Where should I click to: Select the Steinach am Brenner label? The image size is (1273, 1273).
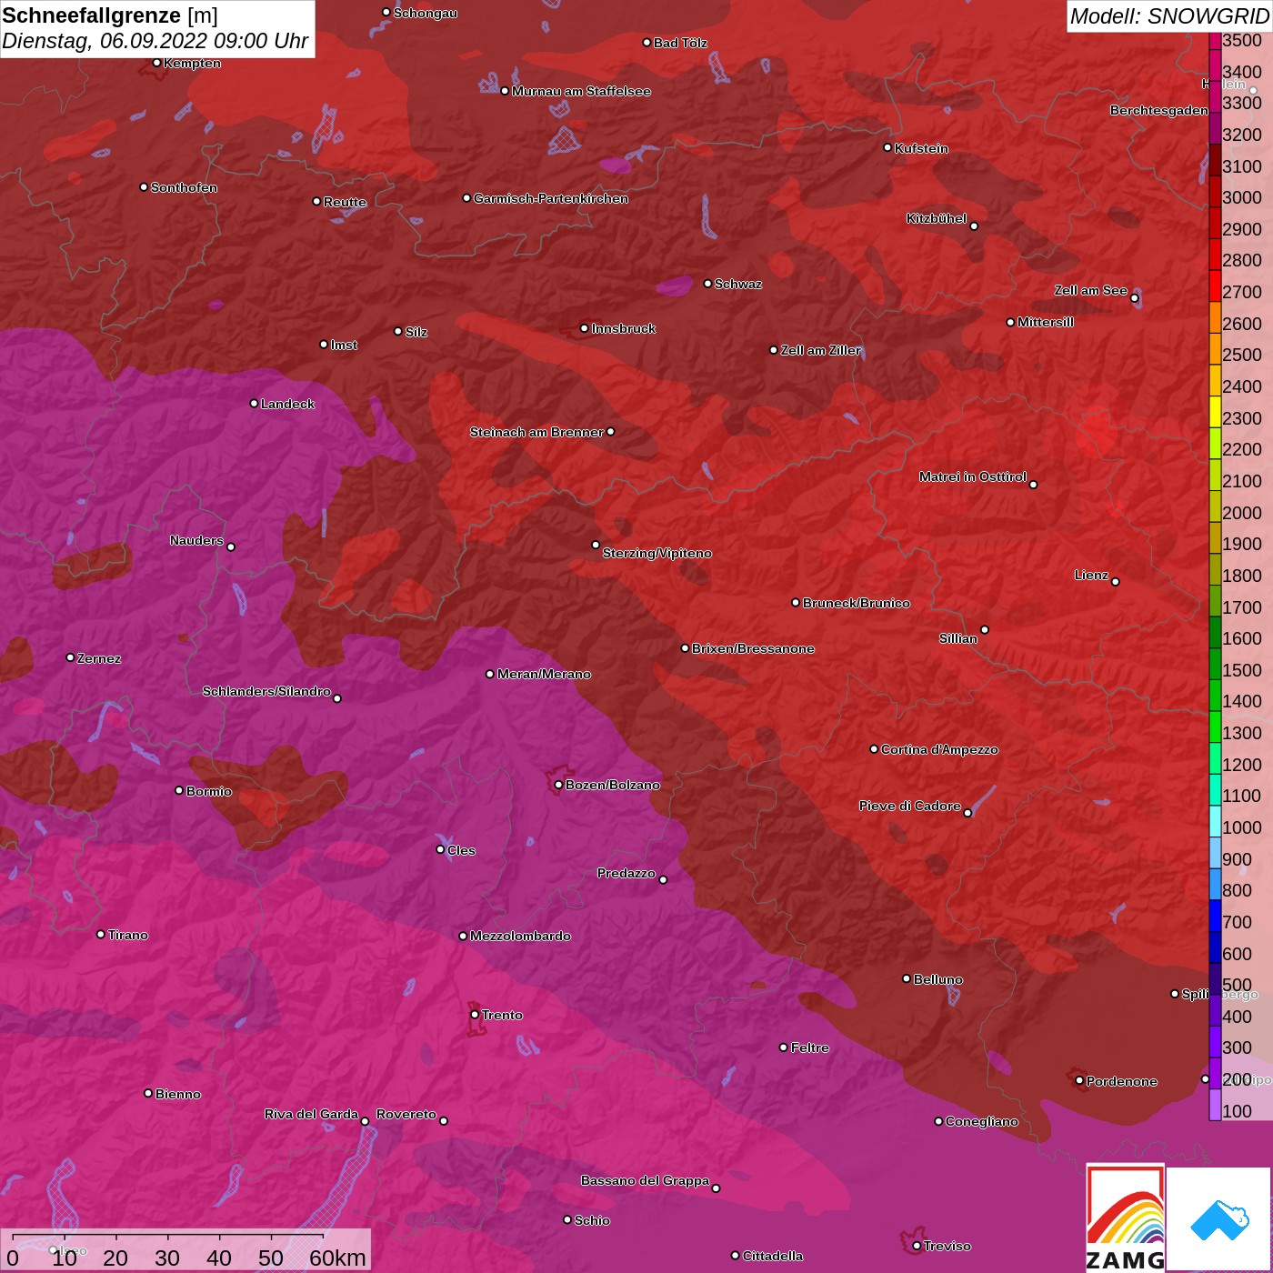click(536, 432)
